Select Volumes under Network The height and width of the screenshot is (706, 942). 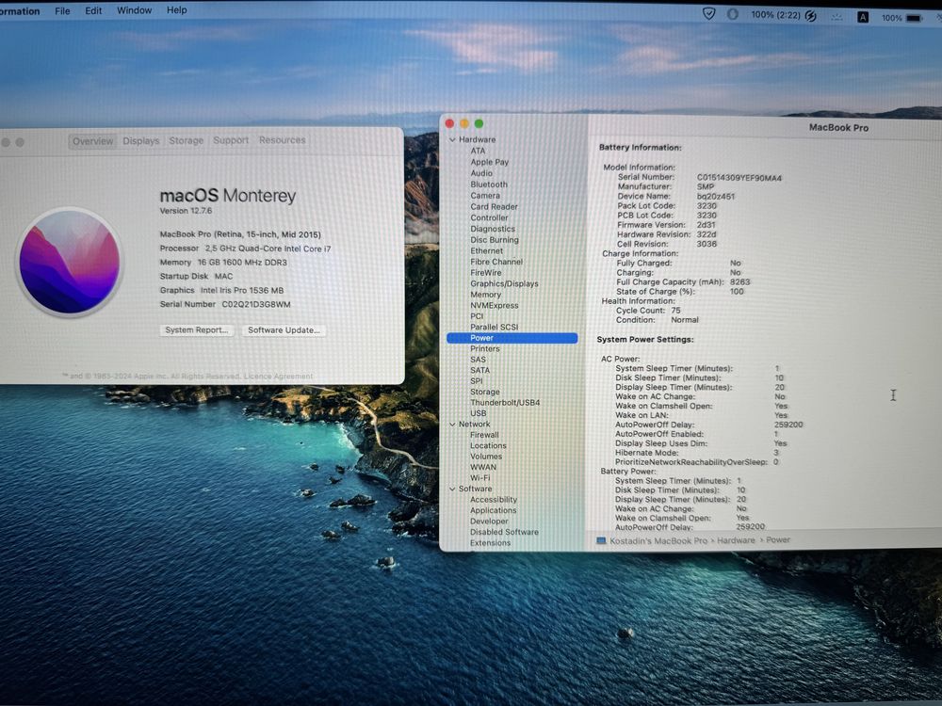[485, 457]
